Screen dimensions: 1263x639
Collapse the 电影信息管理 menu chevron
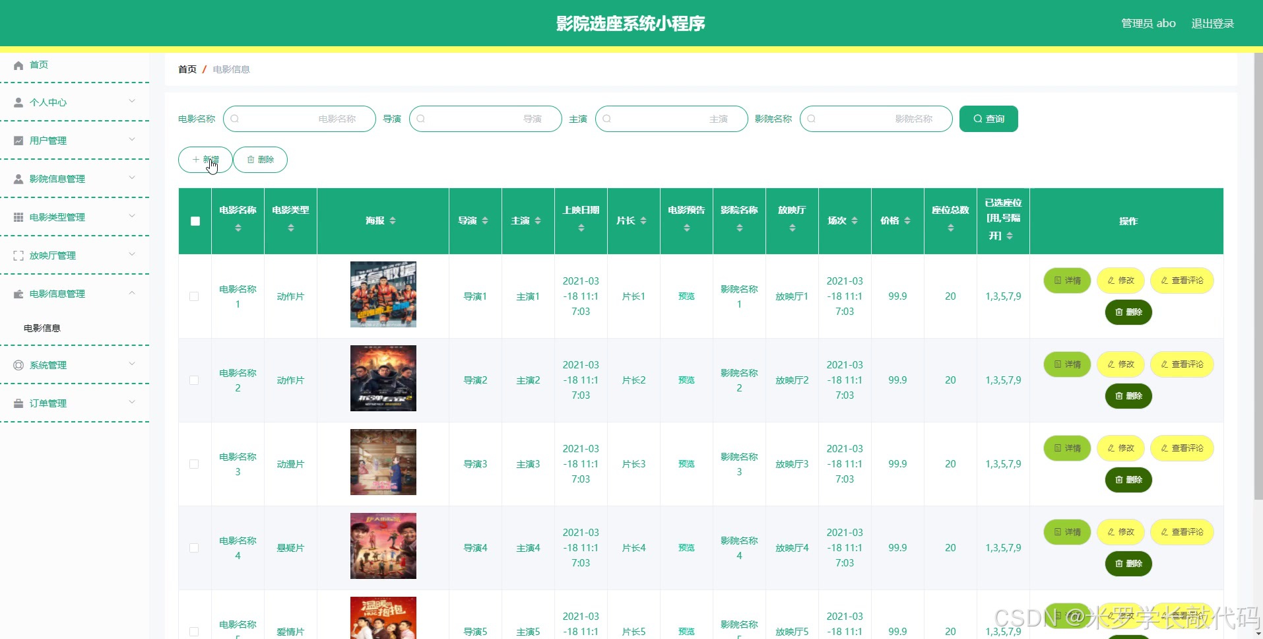132,292
